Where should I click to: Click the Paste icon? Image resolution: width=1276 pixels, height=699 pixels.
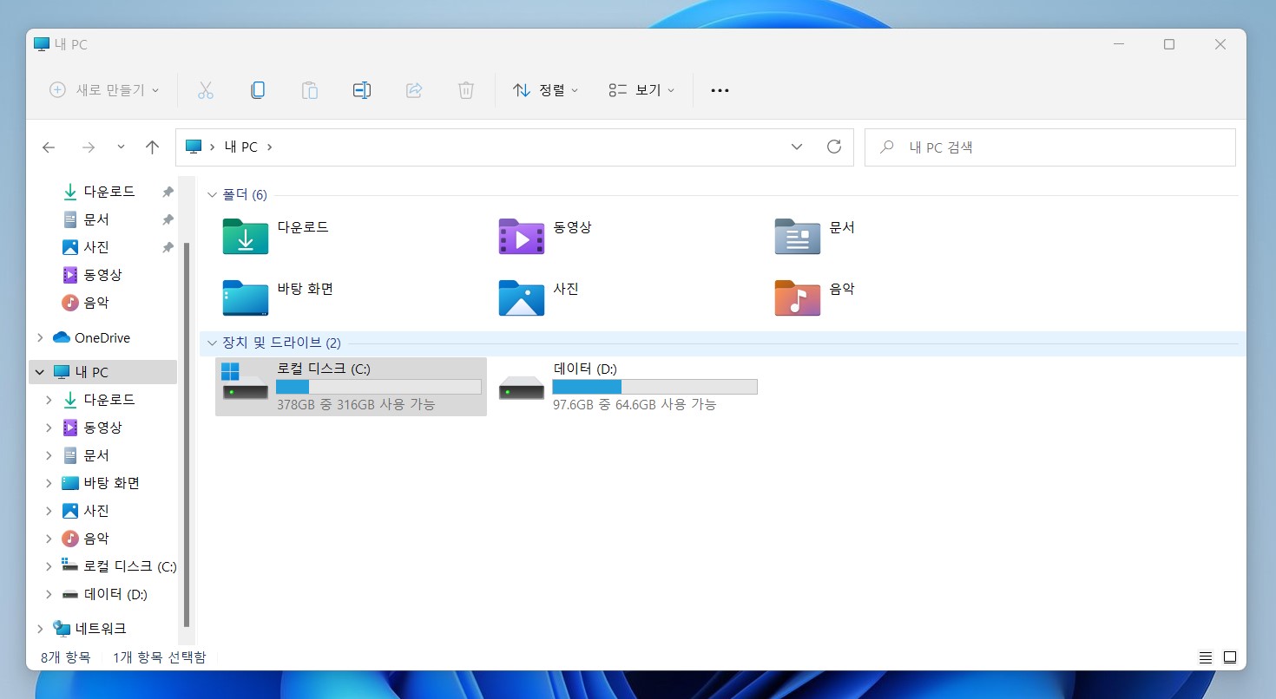pos(310,89)
